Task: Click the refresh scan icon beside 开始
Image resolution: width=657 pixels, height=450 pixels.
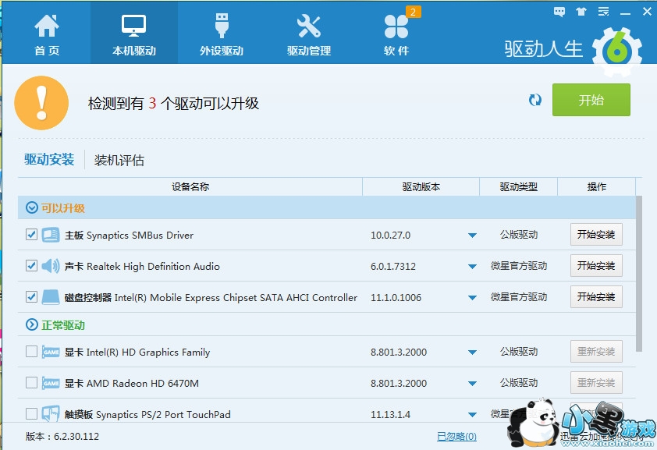Action: coord(535,100)
